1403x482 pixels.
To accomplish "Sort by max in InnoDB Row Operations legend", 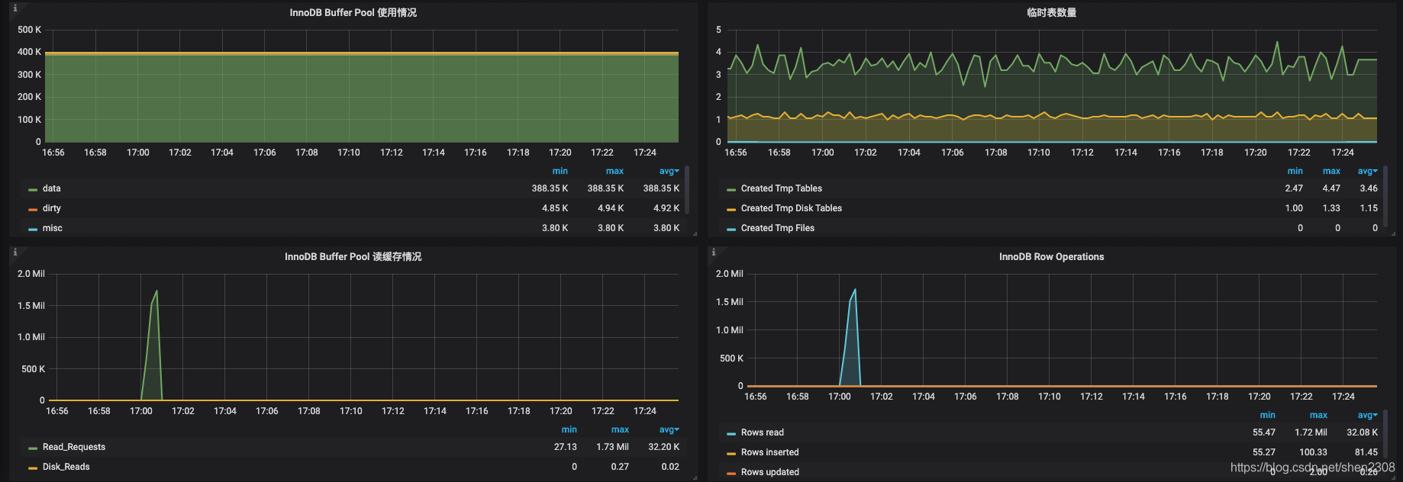I will point(1318,416).
